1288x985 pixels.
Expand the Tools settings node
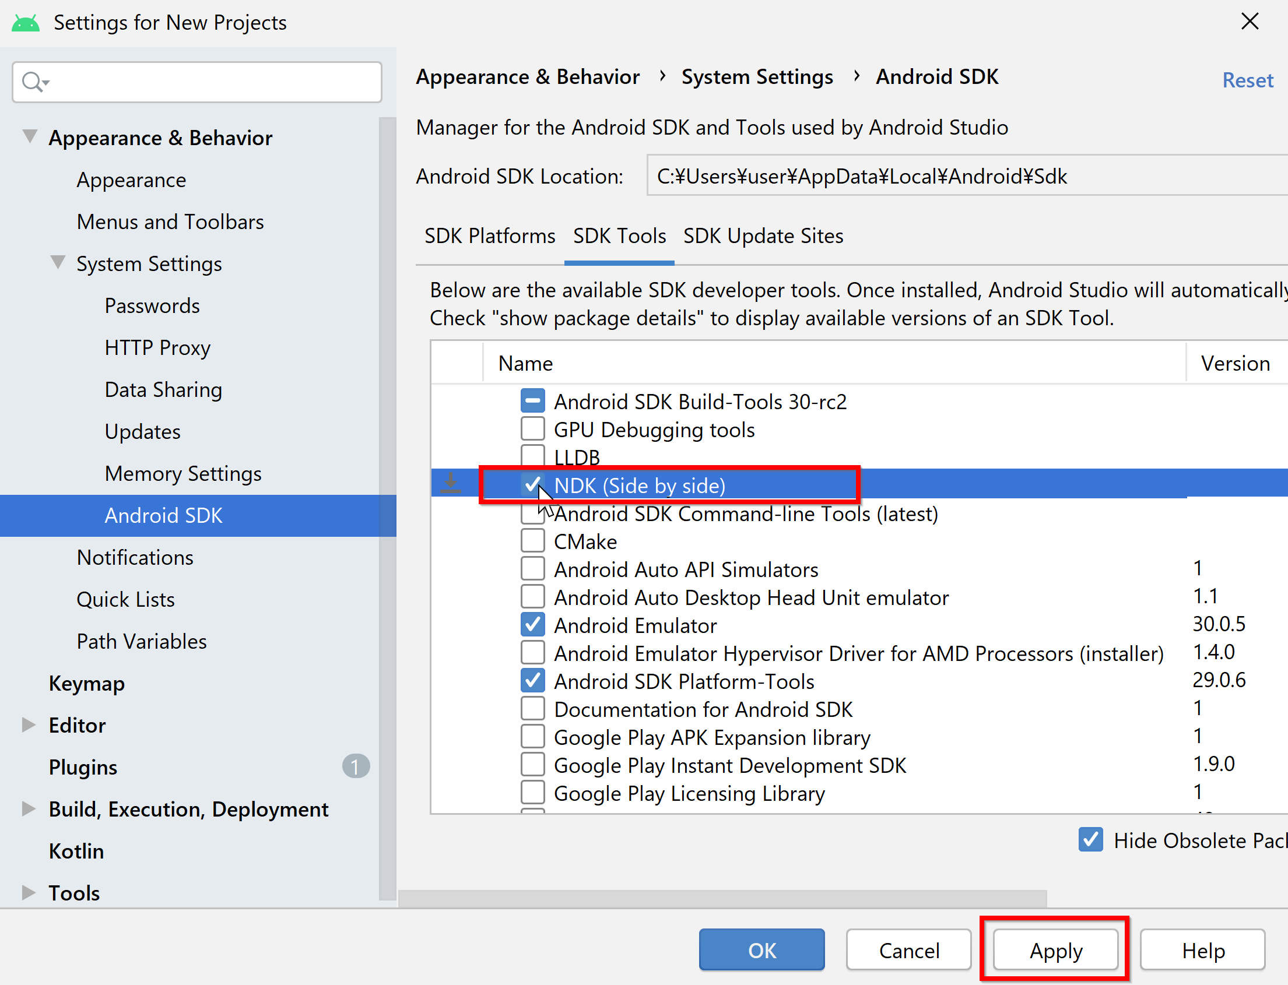28,892
